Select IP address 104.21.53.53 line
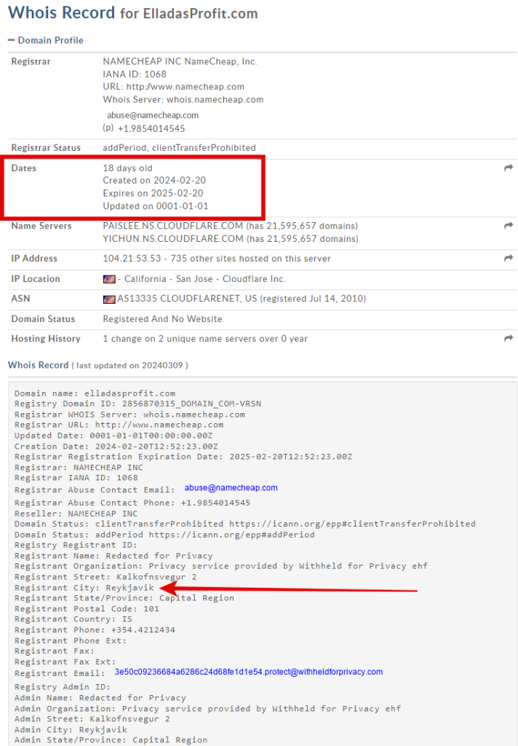This screenshot has width=518, height=746. coord(217,259)
